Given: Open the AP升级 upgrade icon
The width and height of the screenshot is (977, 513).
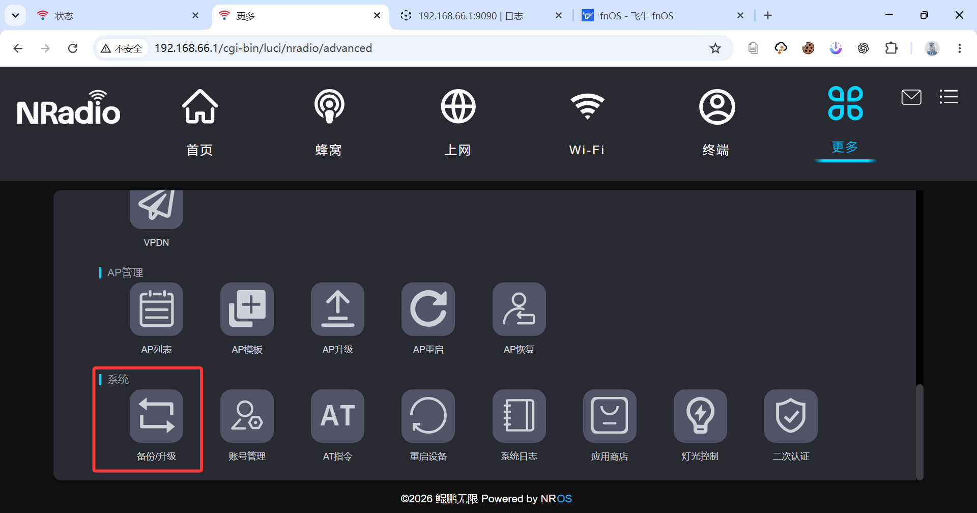Looking at the screenshot, I should 337,309.
